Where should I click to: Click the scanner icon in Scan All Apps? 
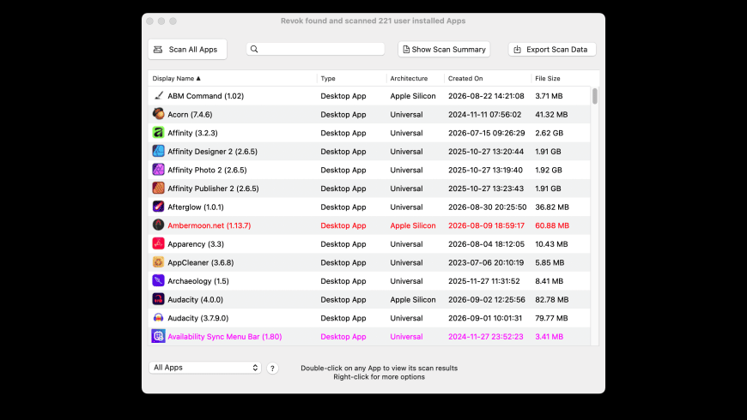pos(158,50)
